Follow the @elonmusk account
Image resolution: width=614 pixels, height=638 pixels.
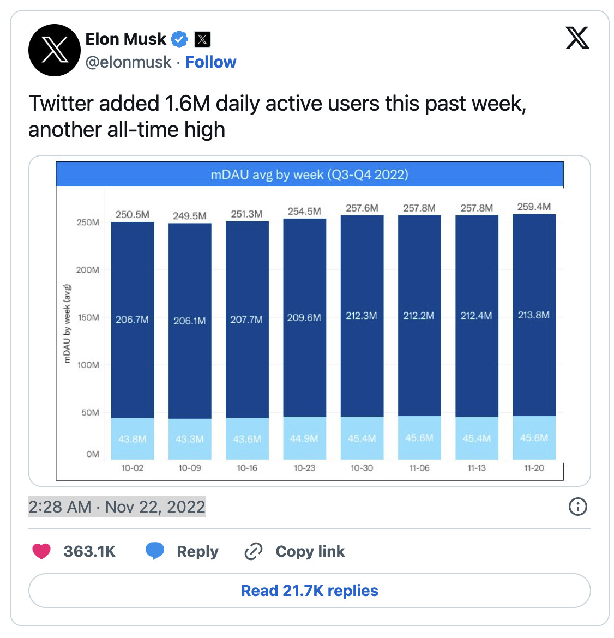click(211, 62)
